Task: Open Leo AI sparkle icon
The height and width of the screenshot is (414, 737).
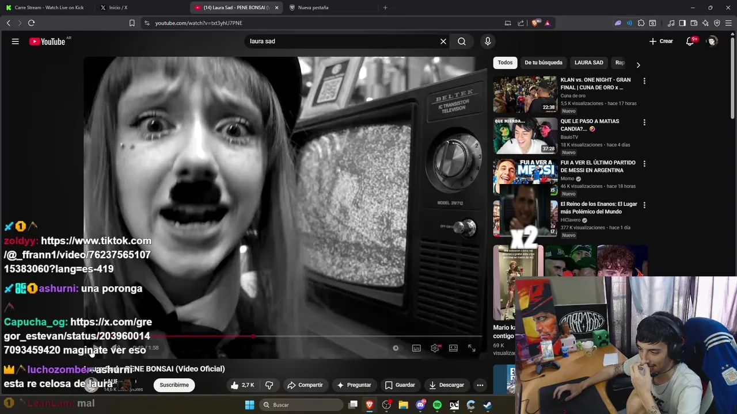Action: [x=705, y=23]
